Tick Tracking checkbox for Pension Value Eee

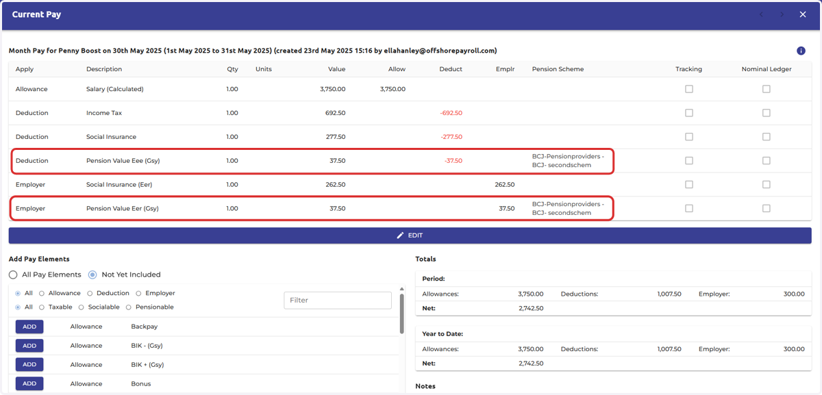(689, 161)
